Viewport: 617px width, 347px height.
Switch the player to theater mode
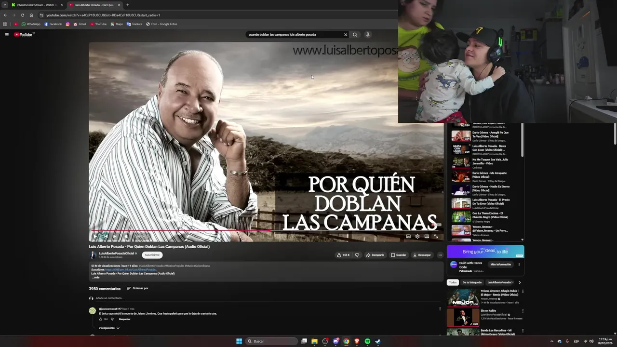coord(427,236)
